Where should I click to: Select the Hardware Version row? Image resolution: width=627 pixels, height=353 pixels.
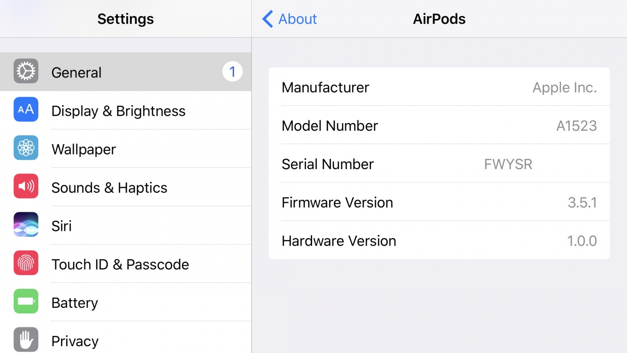pyautogui.click(x=439, y=241)
